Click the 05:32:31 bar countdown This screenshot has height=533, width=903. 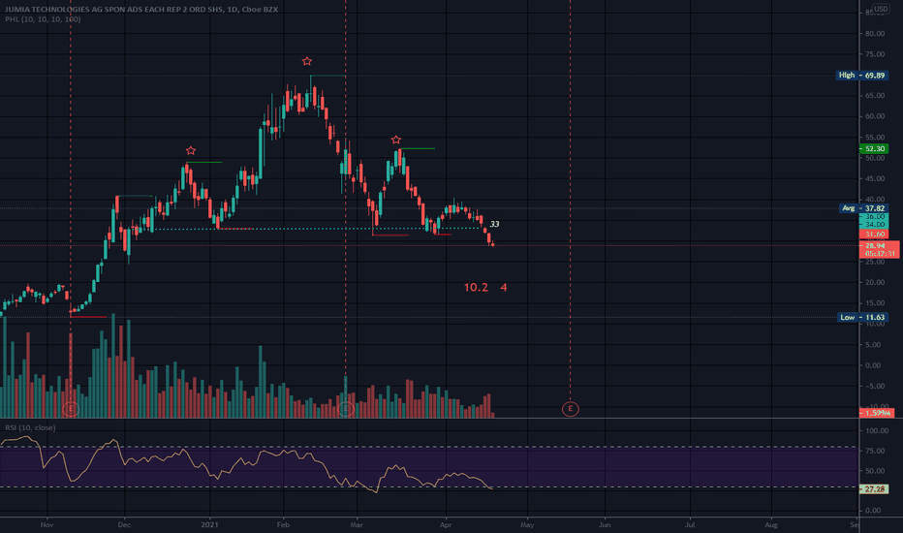879,254
